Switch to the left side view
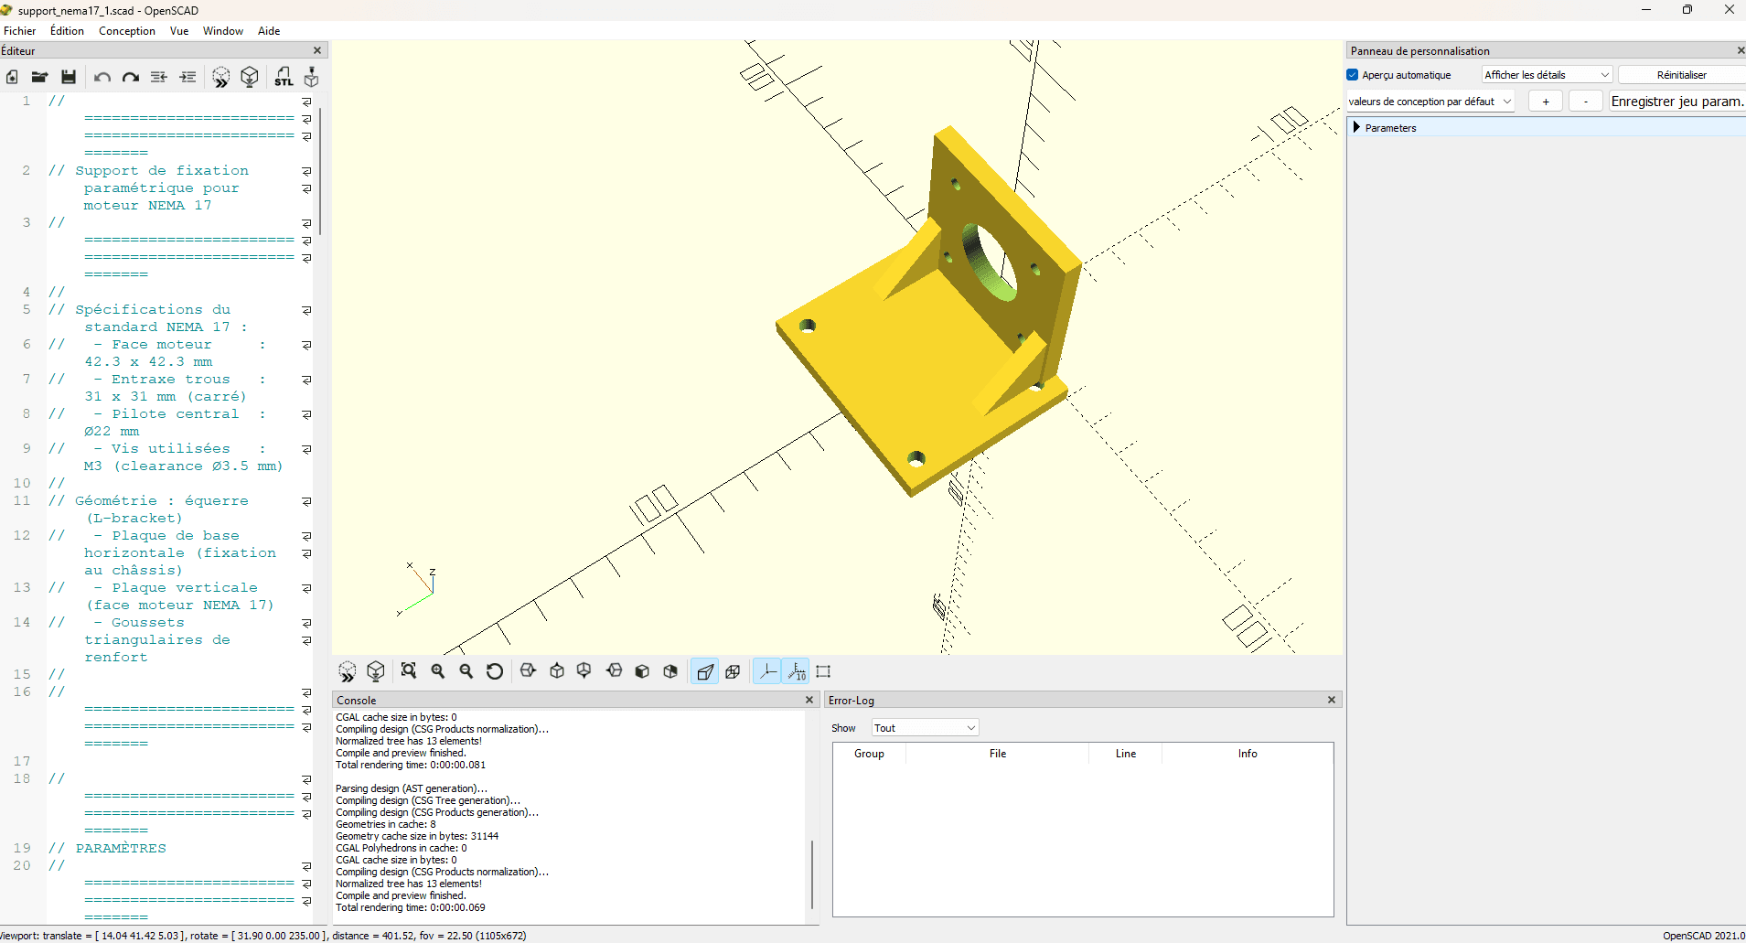1746x943 pixels. point(614,671)
